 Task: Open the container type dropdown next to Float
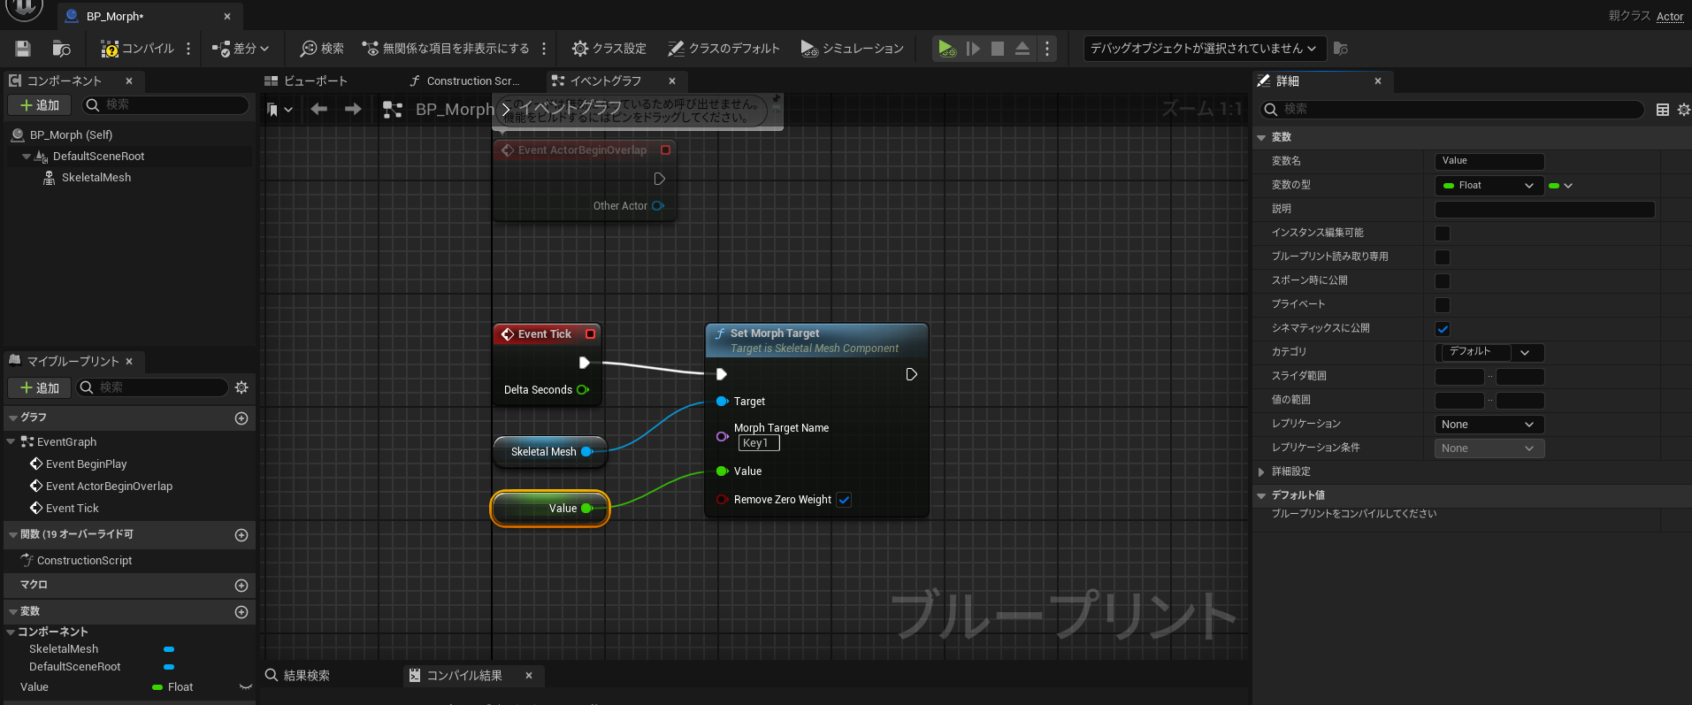[1561, 186]
